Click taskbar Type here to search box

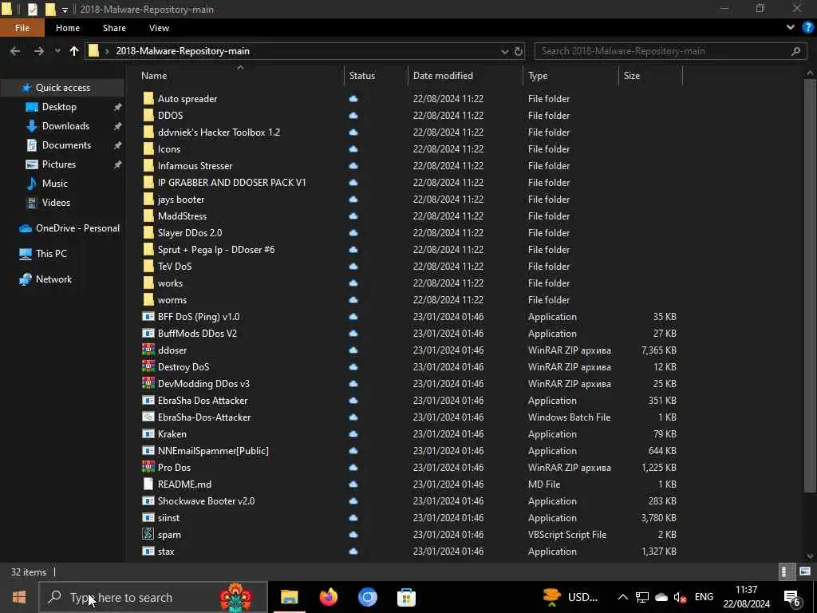[x=153, y=597]
